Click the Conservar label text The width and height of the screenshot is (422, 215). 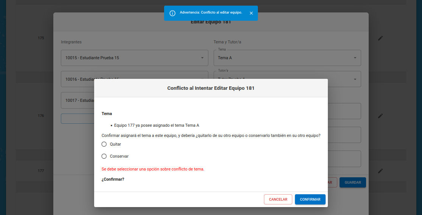[x=119, y=156]
